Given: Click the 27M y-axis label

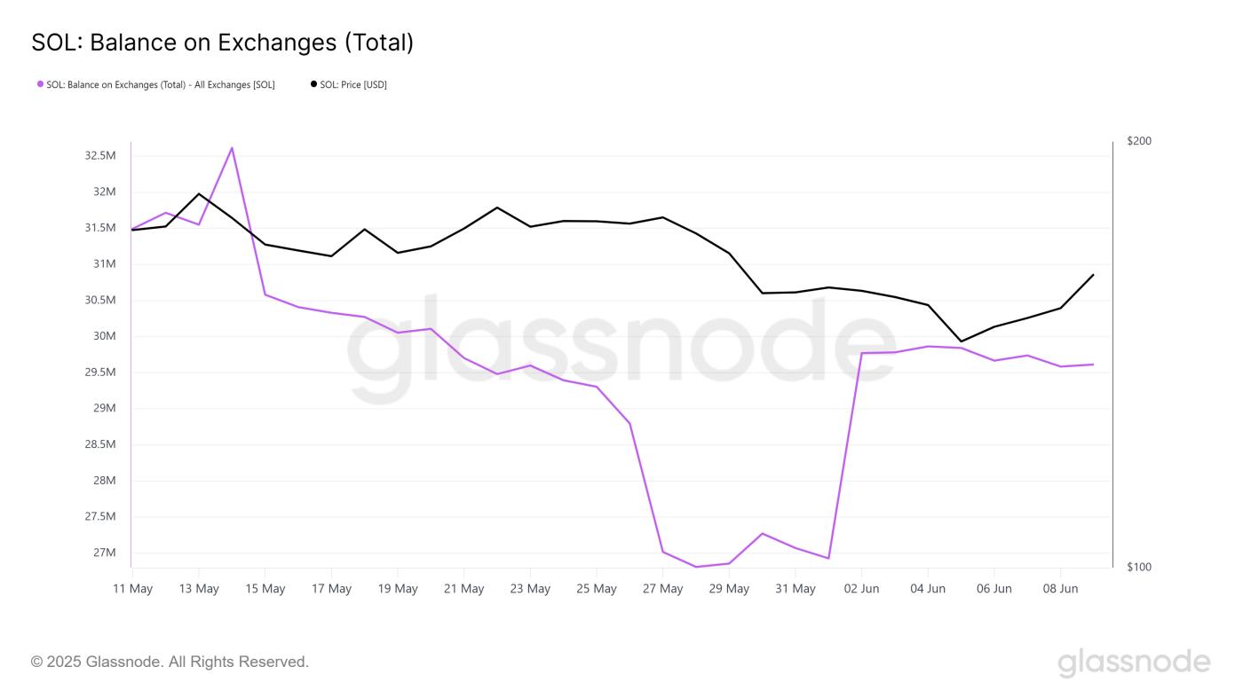Looking at the screenshot, I should pos(106,553).
